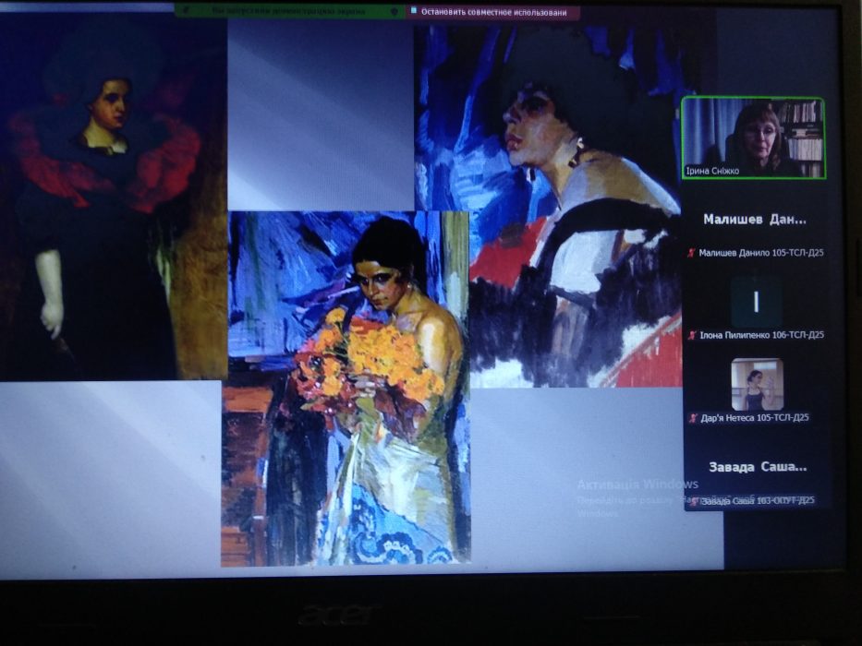This screenshot has height=646, width=862.
Task: Open Дар'я Нетеса's profile photo tile
Action: point(757,384)
